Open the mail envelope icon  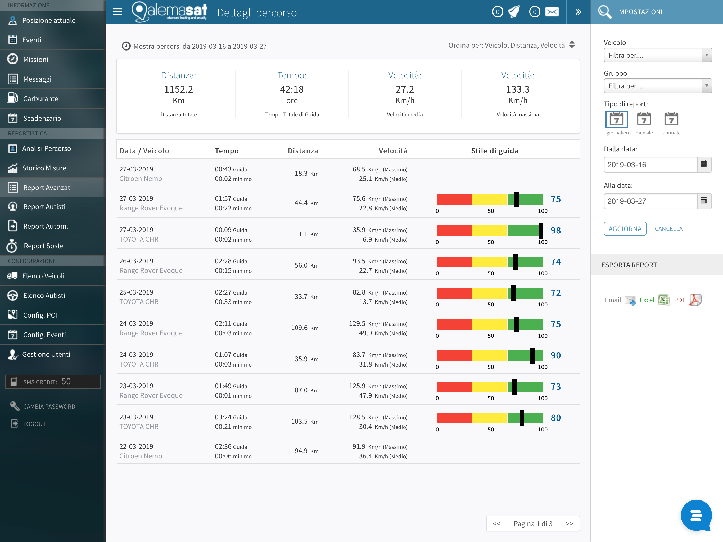[552, 12]
